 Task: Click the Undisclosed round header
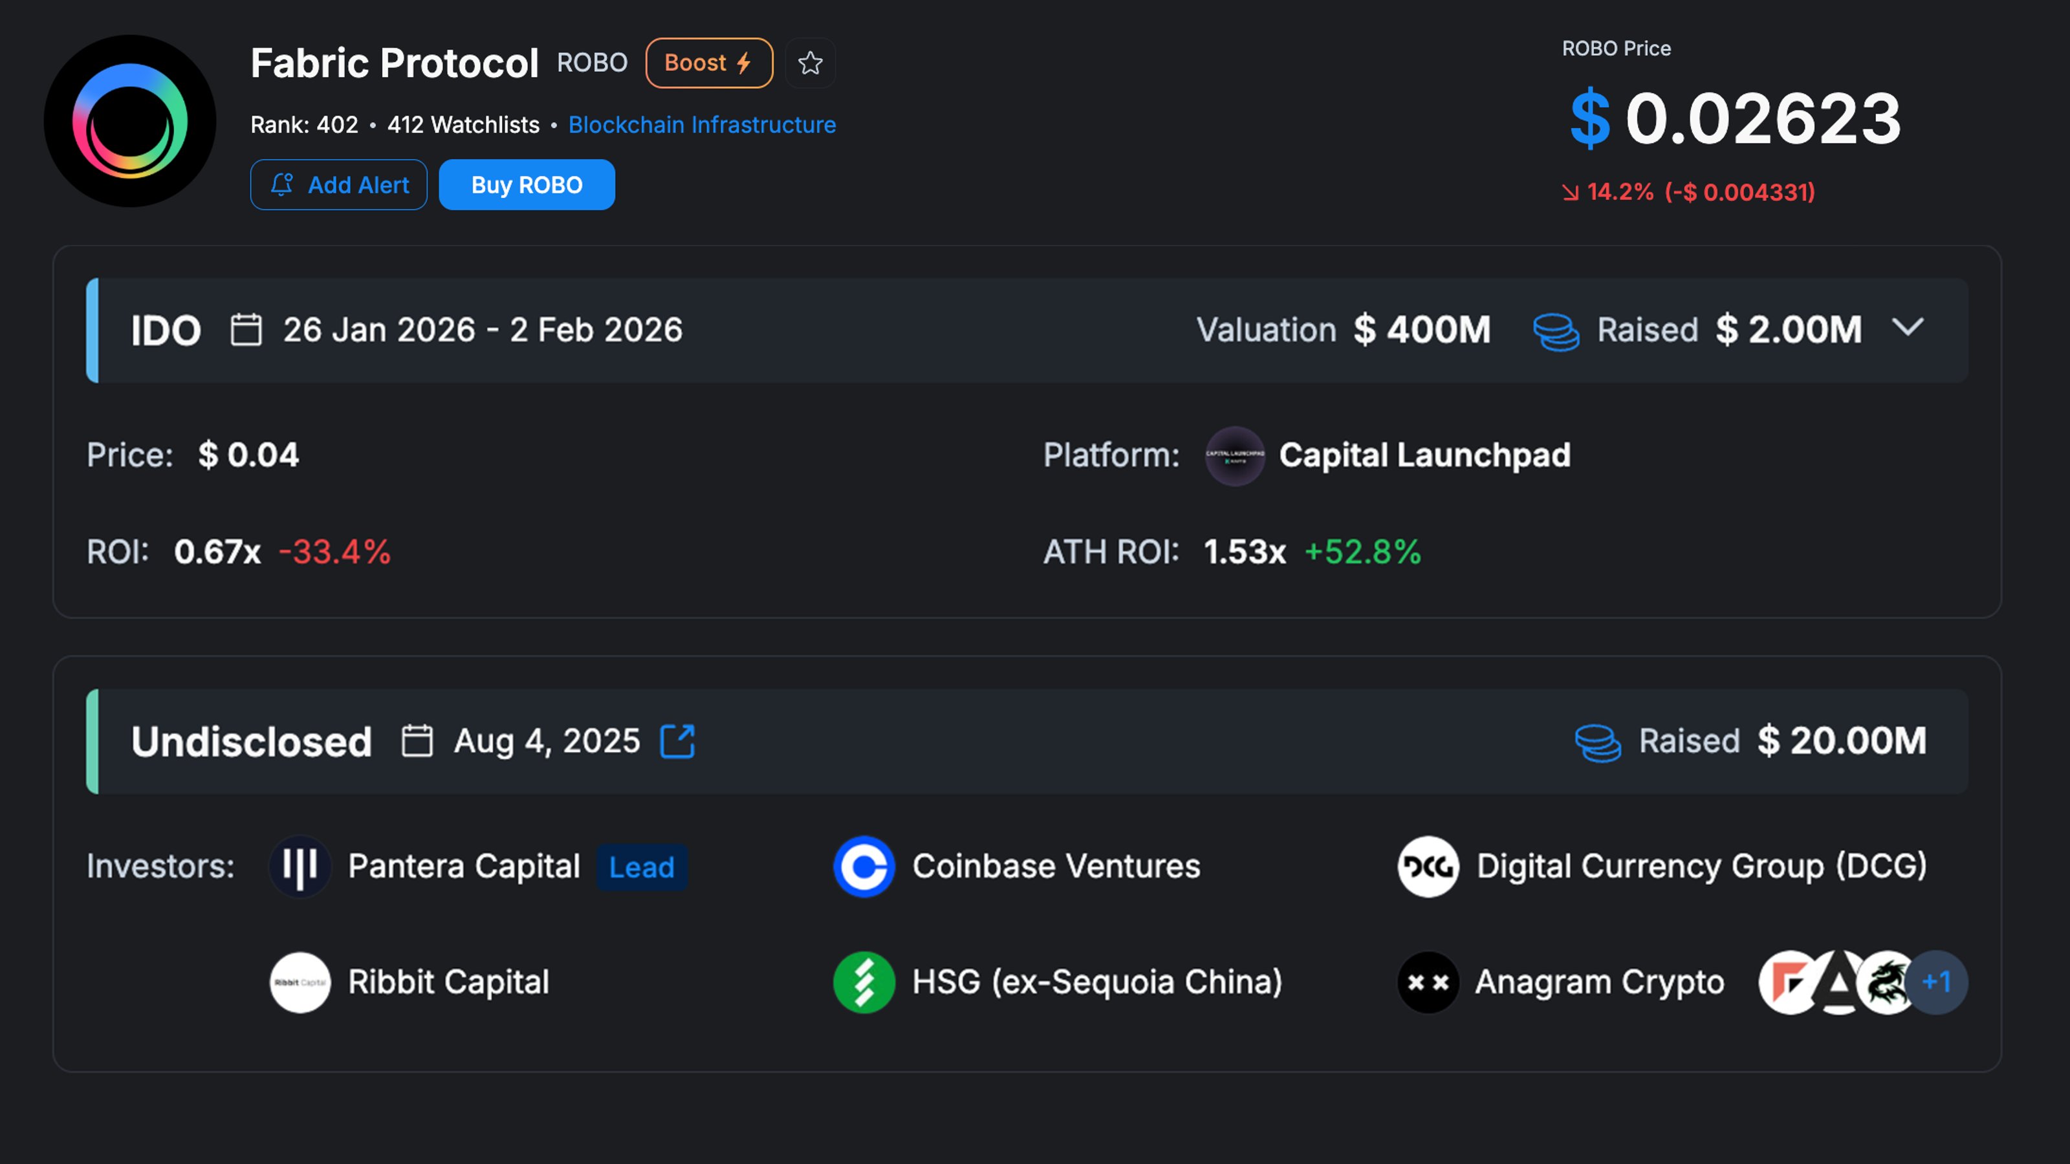(x=252, y=740)
